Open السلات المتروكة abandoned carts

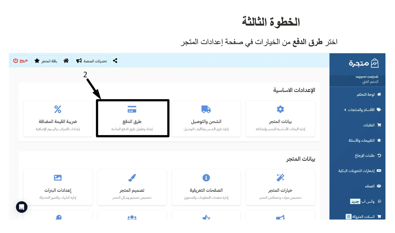(363, 217)
